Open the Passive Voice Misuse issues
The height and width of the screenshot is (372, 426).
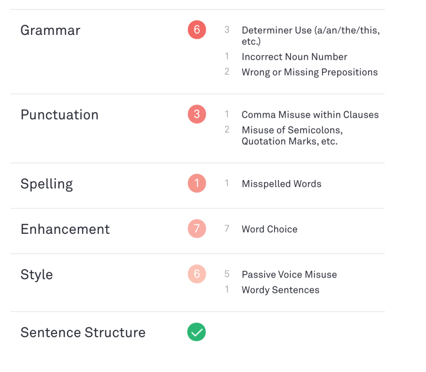[289, 275]
